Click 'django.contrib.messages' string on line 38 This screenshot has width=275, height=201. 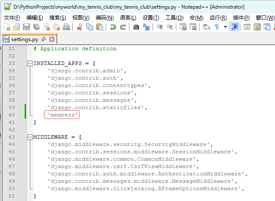coord(91,100)
